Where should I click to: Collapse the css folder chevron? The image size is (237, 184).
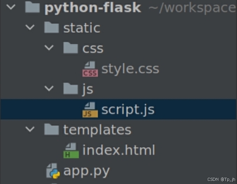49,48
